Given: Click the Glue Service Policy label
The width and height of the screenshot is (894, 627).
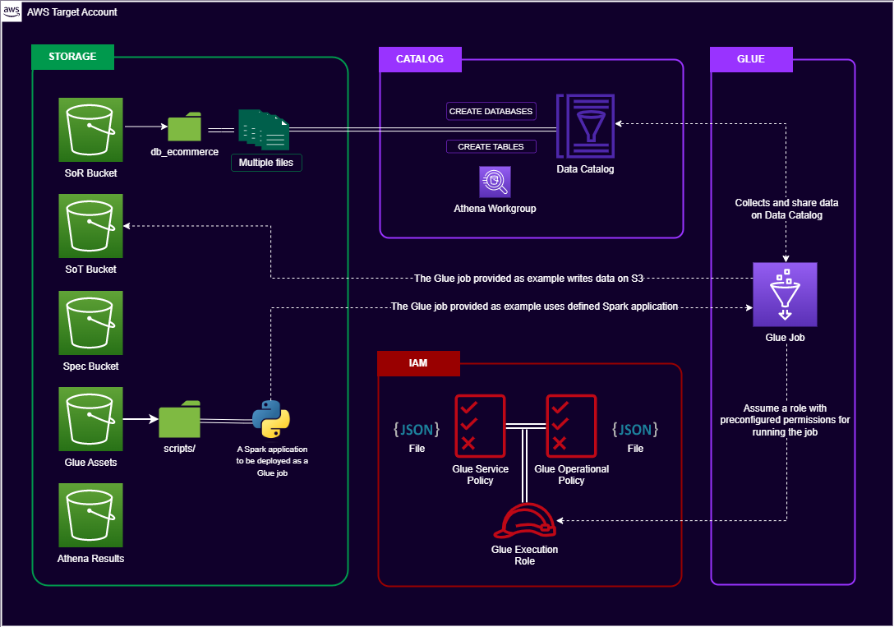Looking at the screenshot, I should pos(480,475).
